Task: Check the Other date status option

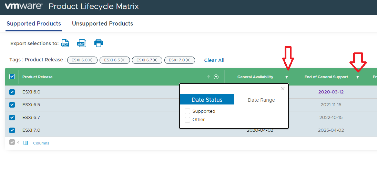Action: pyautogui.click(x=187, y=120)
